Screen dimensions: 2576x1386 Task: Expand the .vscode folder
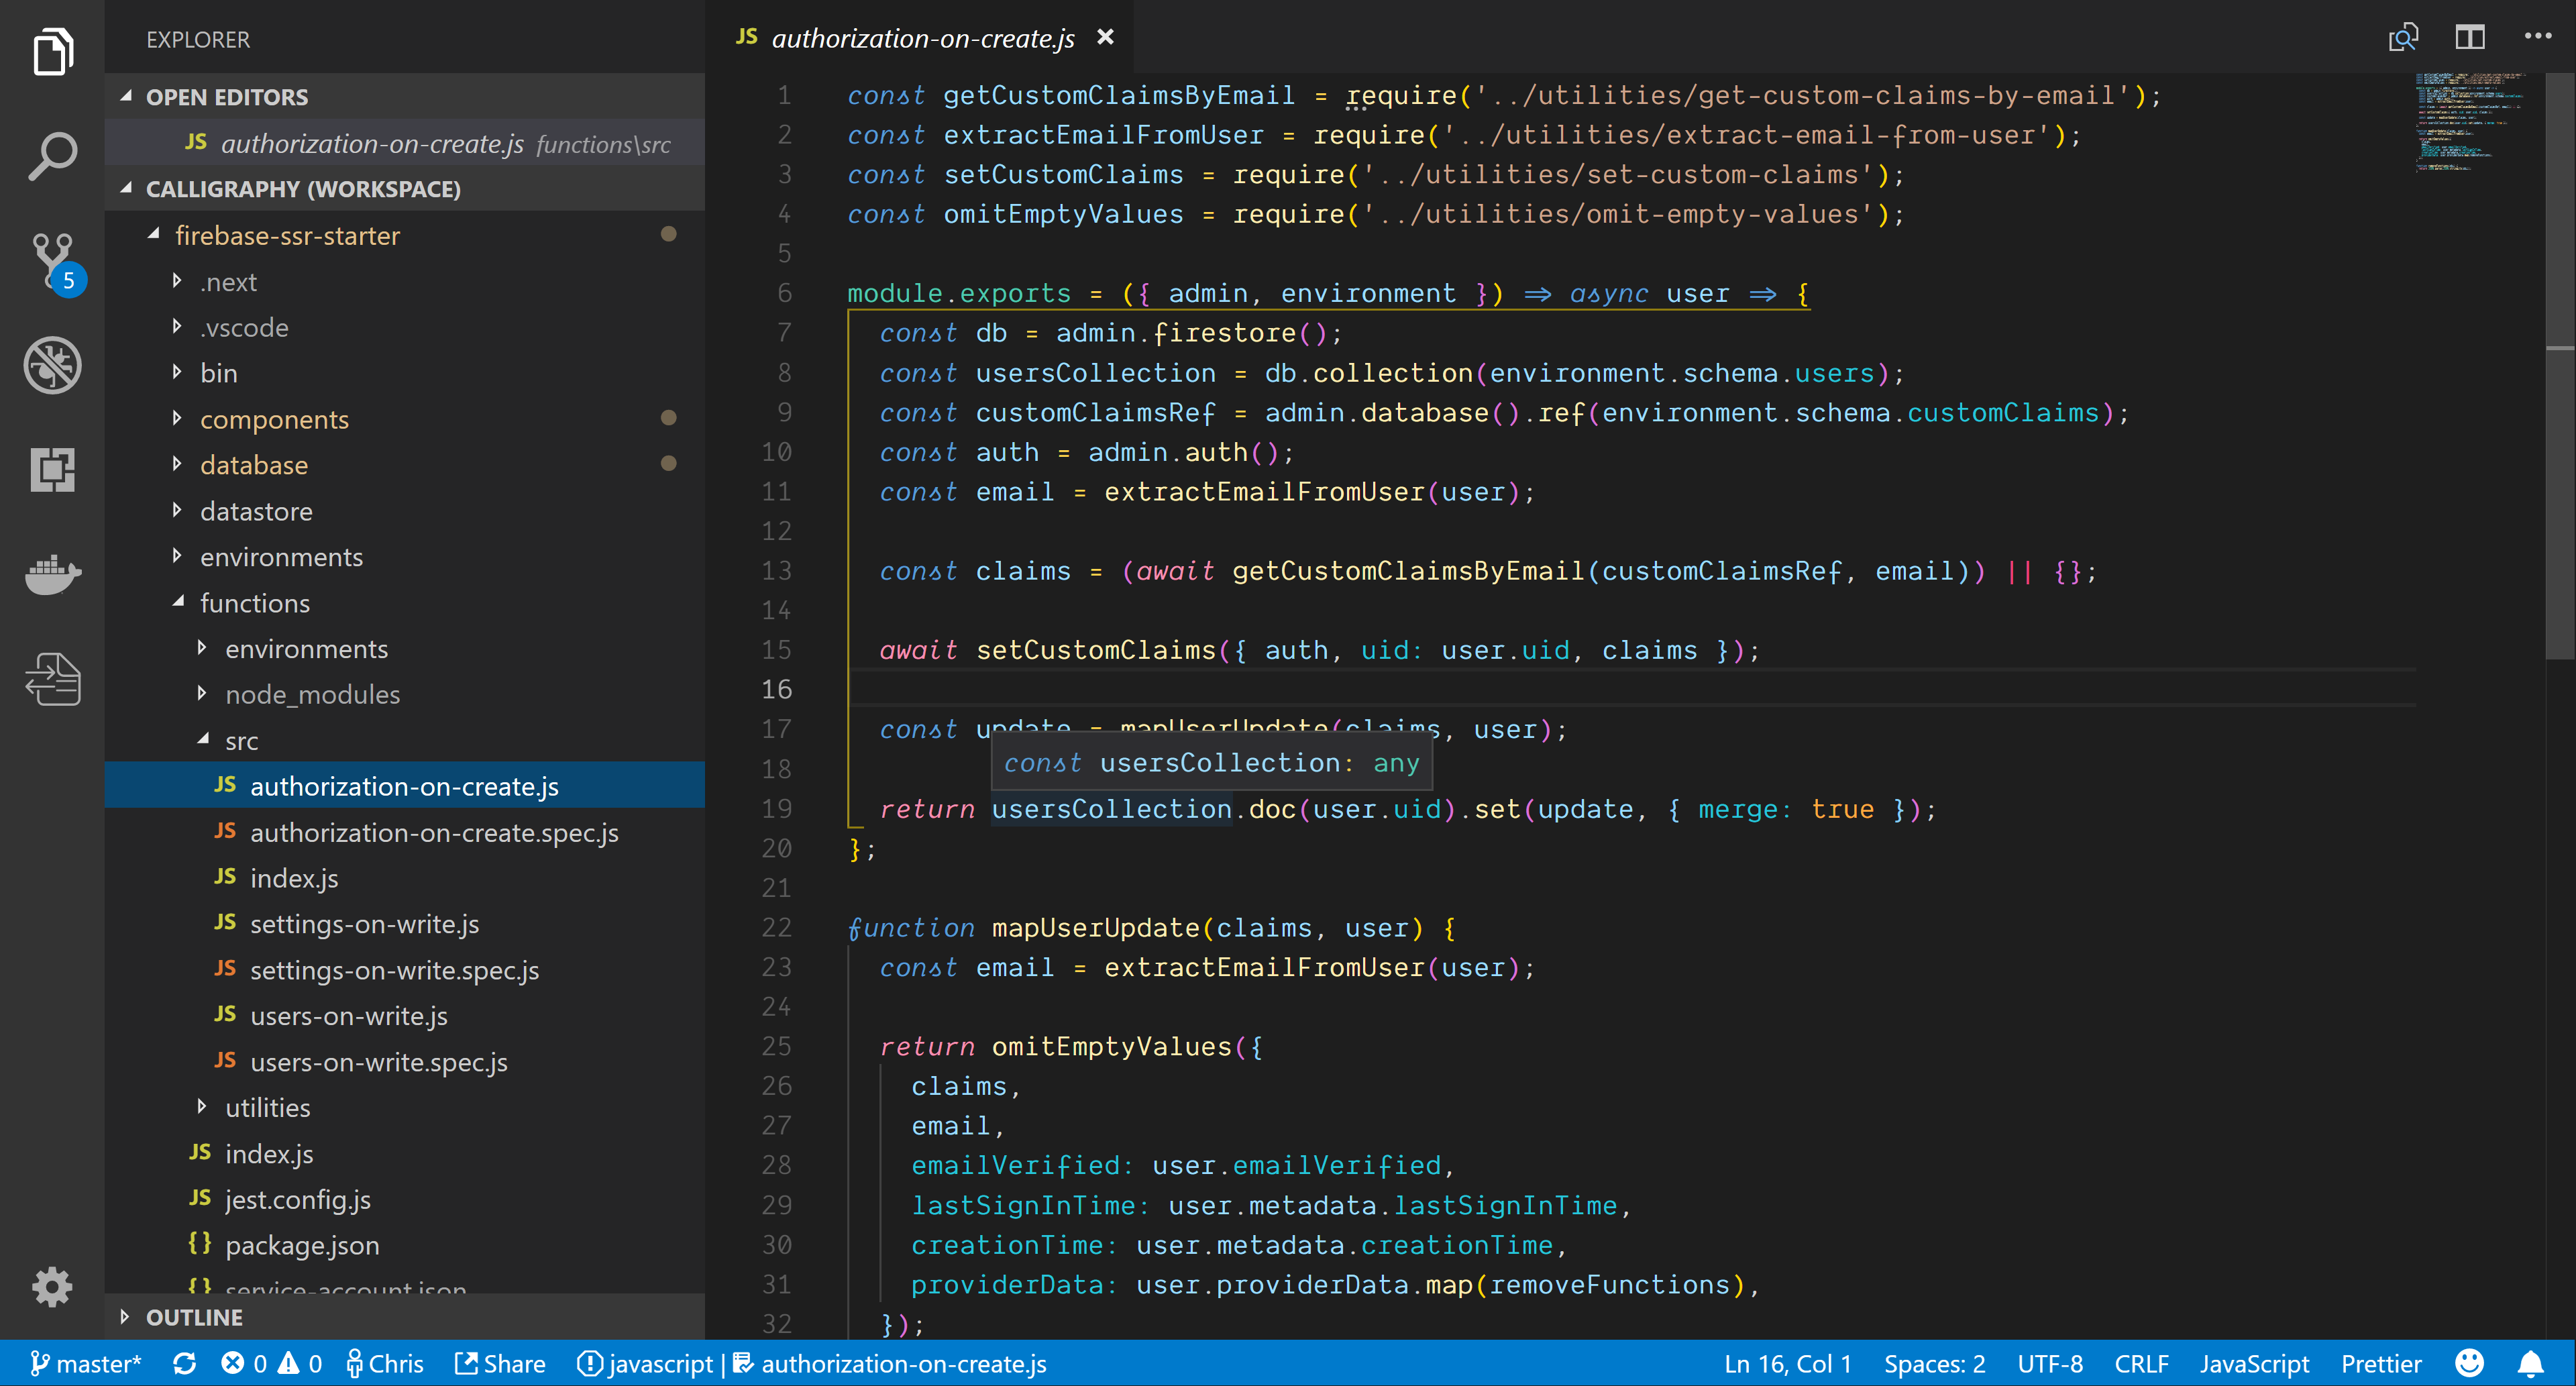(x=404, y=327)
